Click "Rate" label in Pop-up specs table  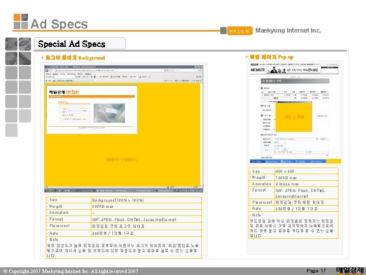click(x=257, y=208)
